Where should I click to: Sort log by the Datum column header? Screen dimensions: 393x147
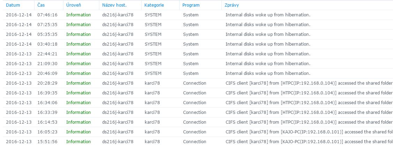tap(13, 5)
